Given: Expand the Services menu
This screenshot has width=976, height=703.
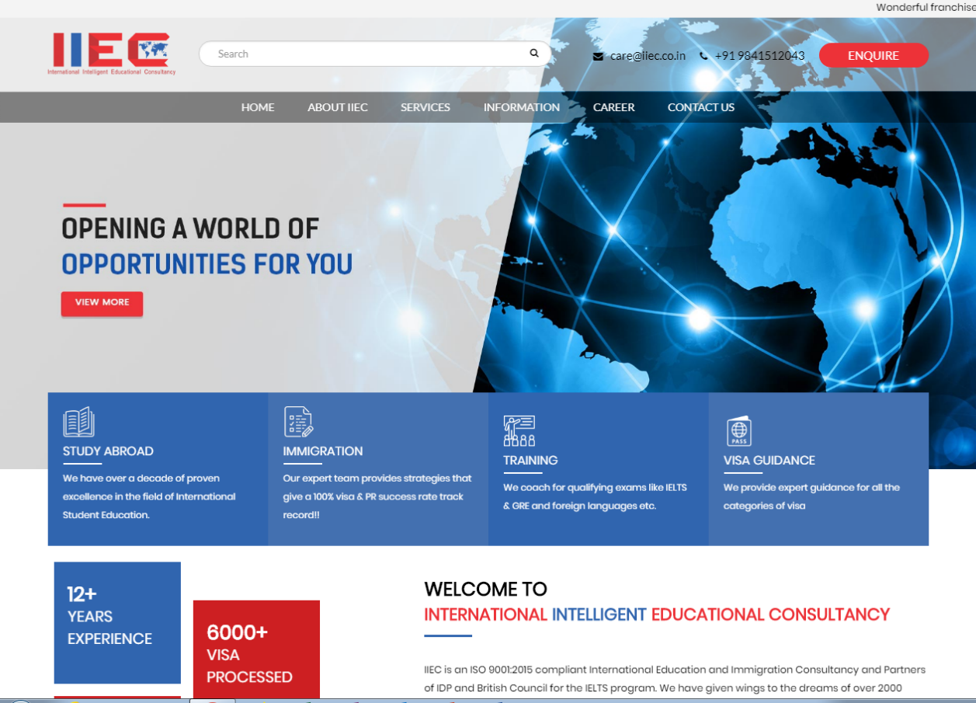Looking at the screenshot, I should tap(425, 107).
